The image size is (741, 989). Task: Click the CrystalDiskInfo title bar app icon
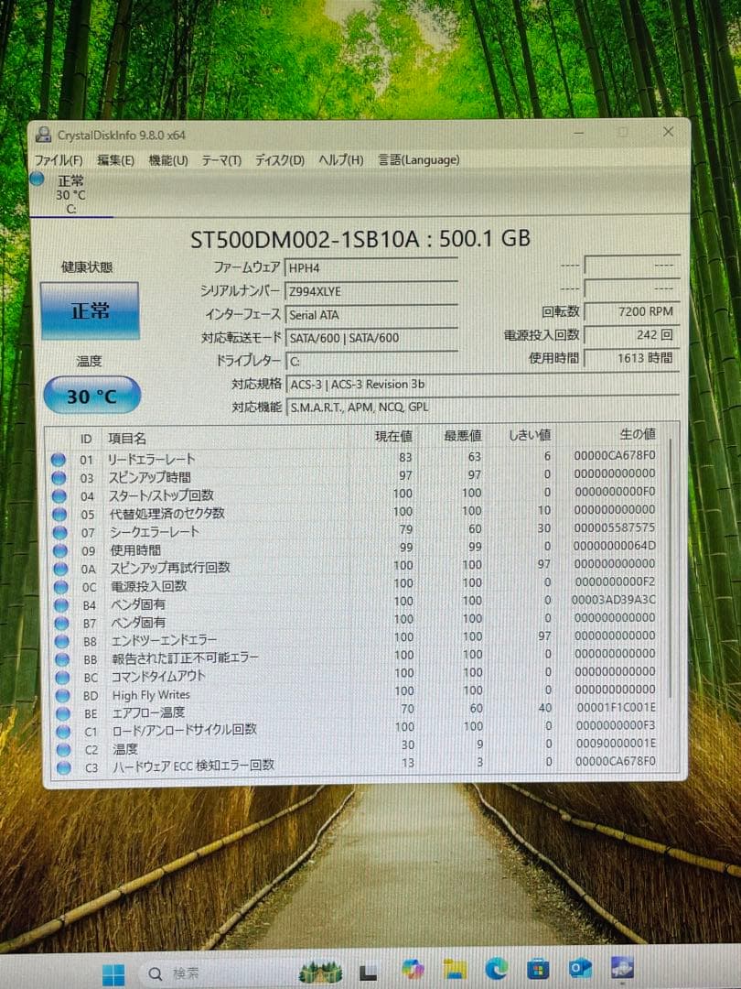coord(44,135)
